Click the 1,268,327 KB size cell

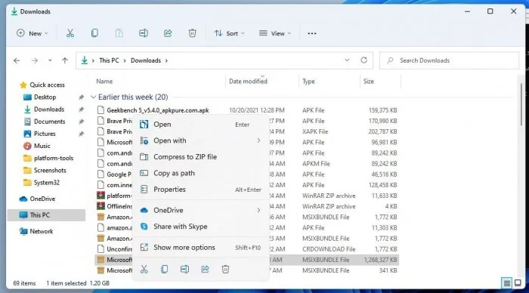(x=380, y=260)
